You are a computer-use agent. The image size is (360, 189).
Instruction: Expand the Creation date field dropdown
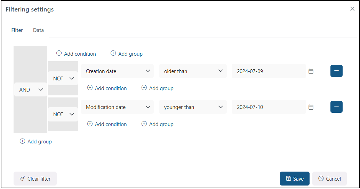pyautogui.click(x=117, y=71)
